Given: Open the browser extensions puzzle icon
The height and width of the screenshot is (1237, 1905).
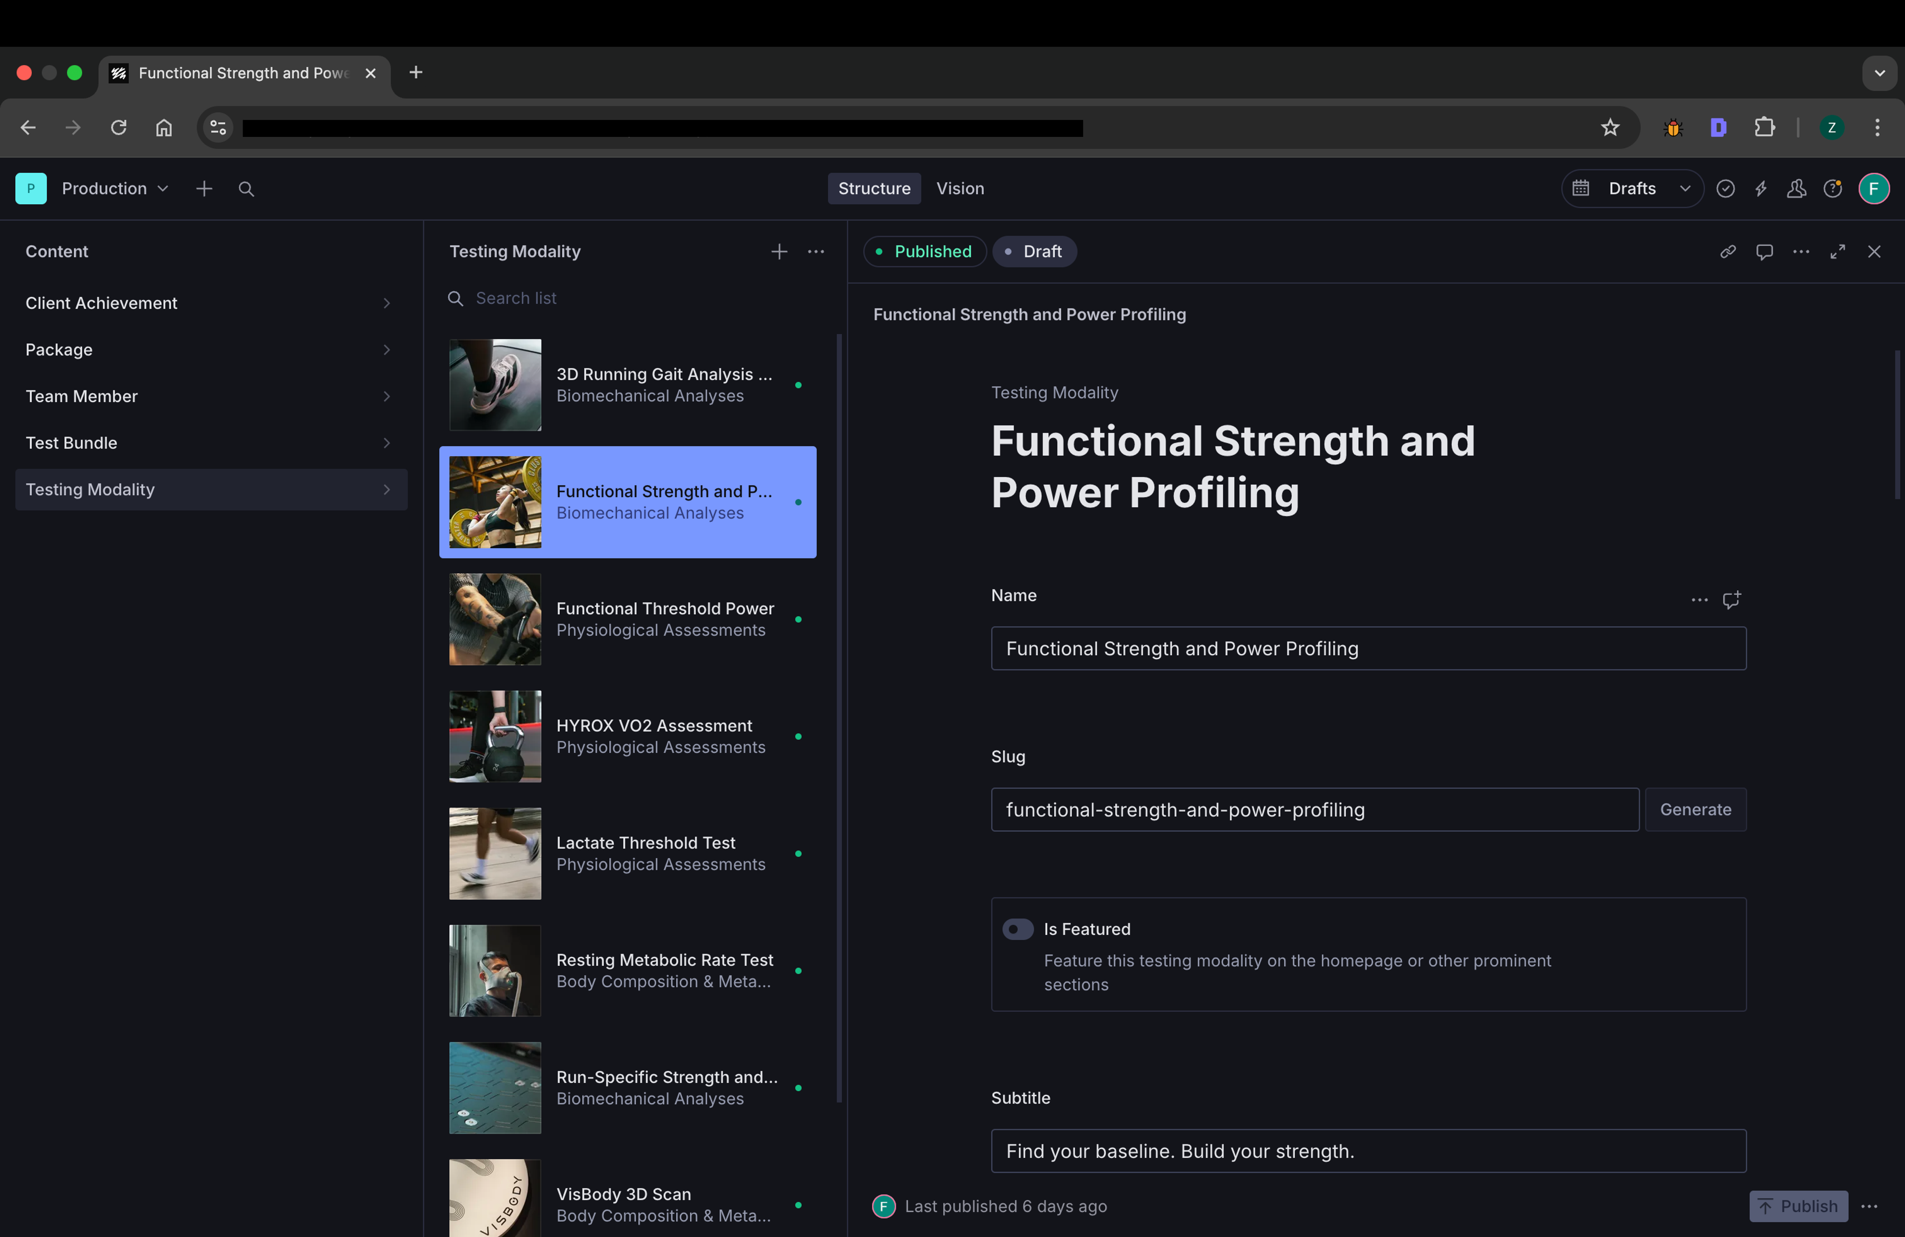Looking at the screenshot, I should (x=1764, y=128).
